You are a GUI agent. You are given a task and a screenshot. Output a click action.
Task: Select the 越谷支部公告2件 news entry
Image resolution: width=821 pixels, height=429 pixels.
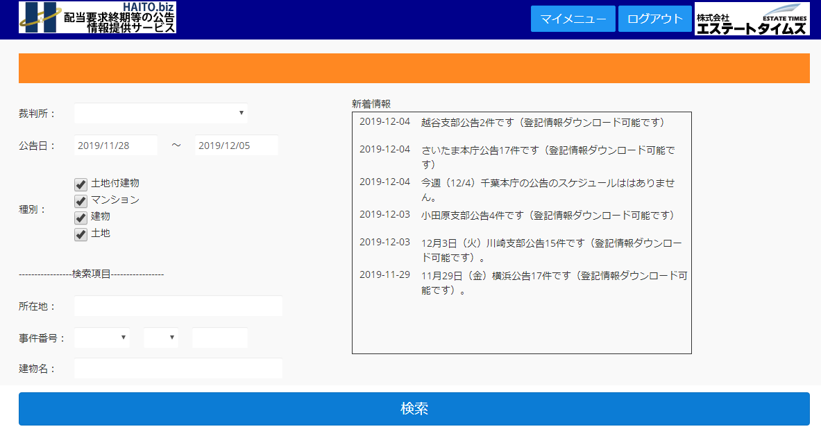coord(543,123)
